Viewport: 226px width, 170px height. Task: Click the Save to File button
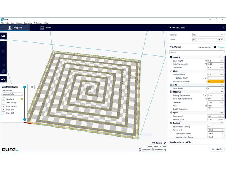tap(217, 149)
